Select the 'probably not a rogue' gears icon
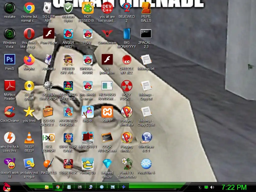 pyautogui.click(x=29, y=163)
